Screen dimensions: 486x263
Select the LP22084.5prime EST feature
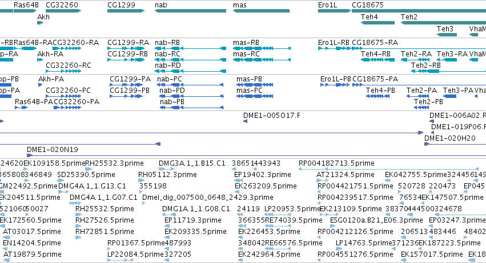point(121,260)
